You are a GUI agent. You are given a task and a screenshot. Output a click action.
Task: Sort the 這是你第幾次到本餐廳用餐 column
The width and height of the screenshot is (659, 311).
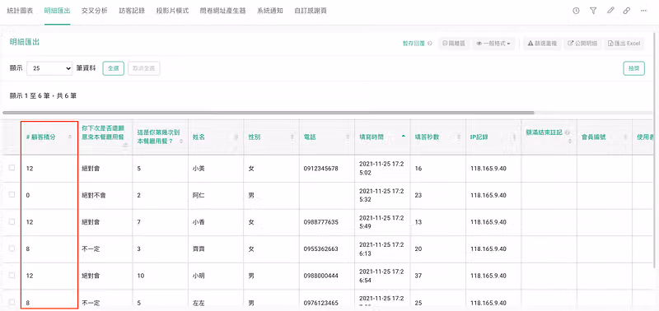click(181, 142)
